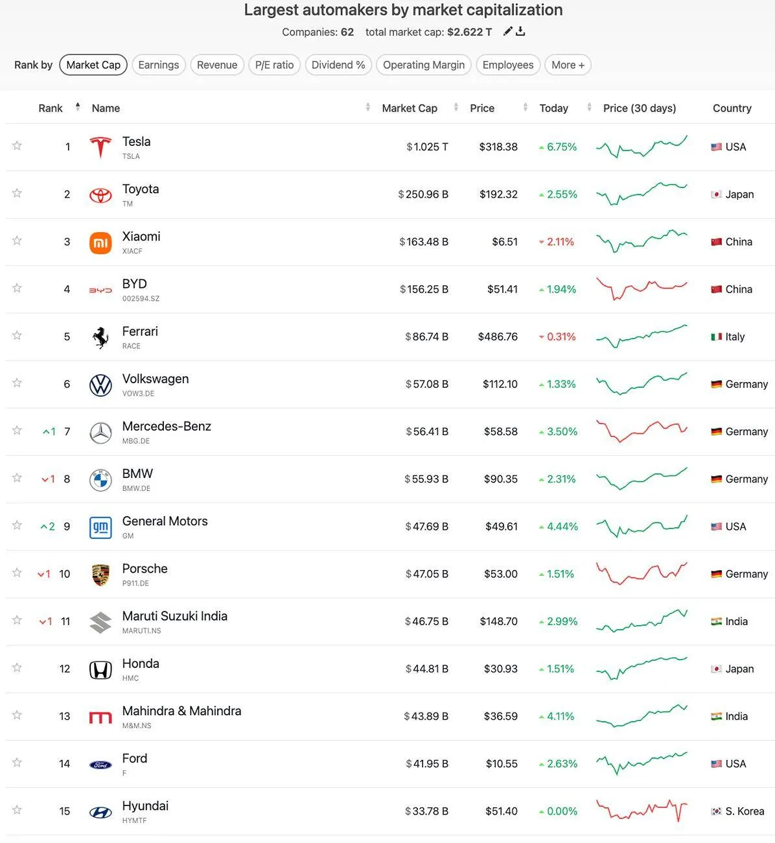This screenshot has width=775, height=843.
Task: Select the Porsche crest logo
Action: [100, 575]
